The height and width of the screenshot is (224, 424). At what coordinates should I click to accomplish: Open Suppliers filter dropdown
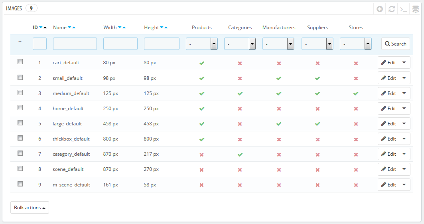point(318,44)
